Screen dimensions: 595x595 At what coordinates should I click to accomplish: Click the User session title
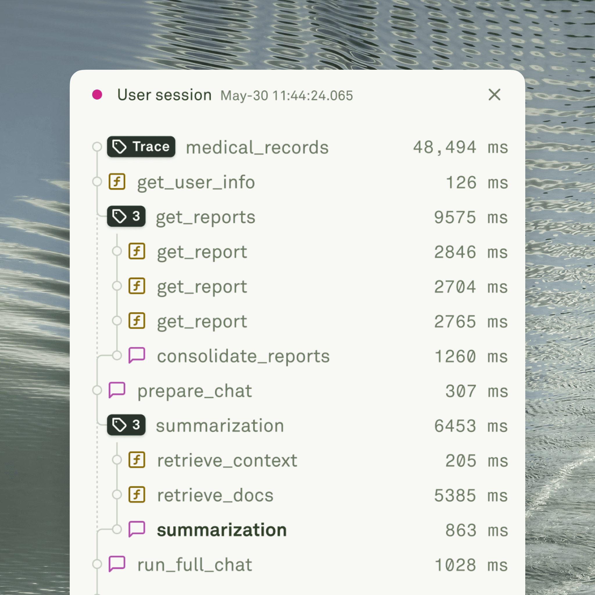[164, 95]
